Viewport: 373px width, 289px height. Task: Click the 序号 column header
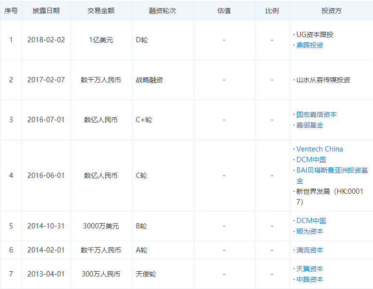(x=11, y=11)
